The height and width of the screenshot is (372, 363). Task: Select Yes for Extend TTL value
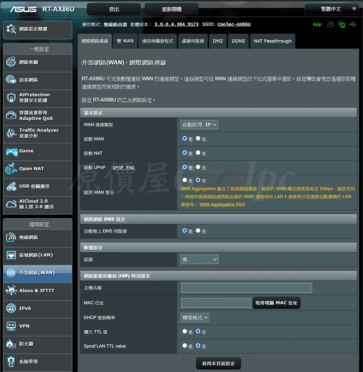pyautogui.click(x=185, y=331)
